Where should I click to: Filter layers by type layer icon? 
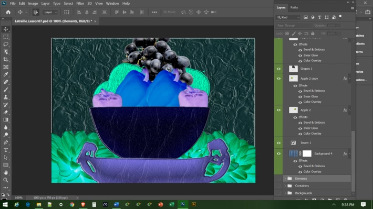pos(319,17)
